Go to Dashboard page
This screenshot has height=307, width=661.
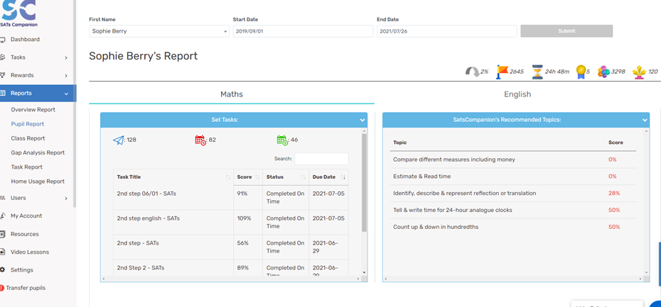point(25,40)
